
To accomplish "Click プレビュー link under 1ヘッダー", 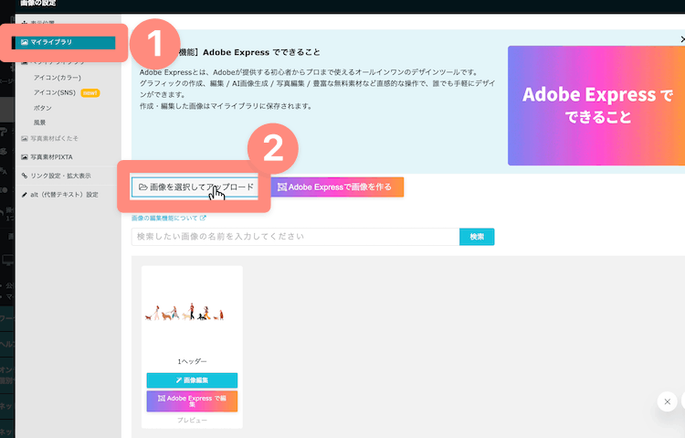I will 192,420.
